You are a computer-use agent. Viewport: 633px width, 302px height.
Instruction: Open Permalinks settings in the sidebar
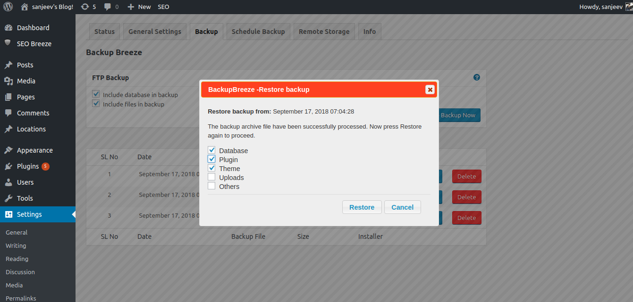[x=21, y=298]
